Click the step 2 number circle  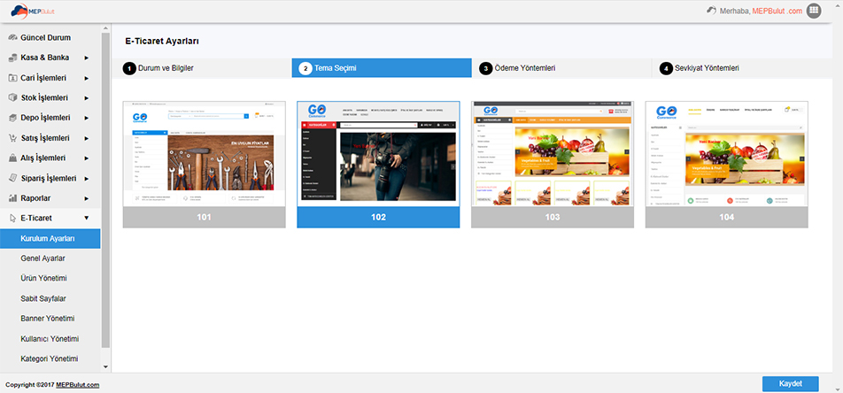click(x=305, y=69)
